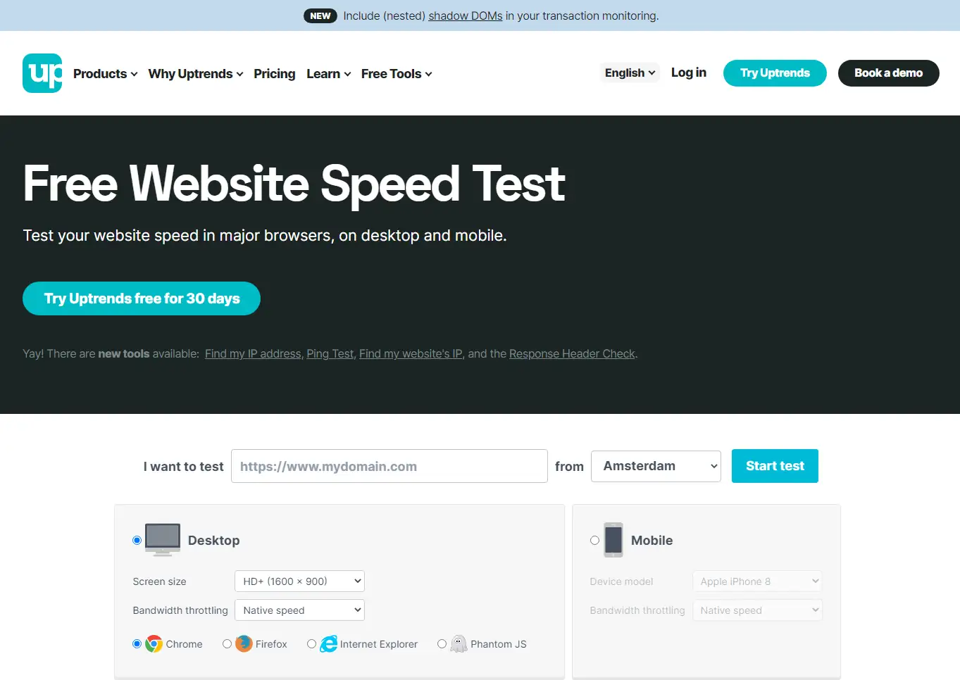This screenshot has height=680, width=960.
Task: Click the Mobile label text
Action: pyautogui.click(x=652, y=541)
